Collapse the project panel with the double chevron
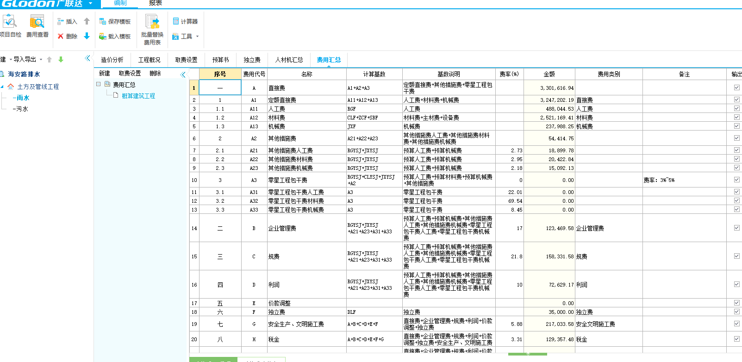Screen dimensions: 742x362 pyautogui.click(x=87, y=58)
